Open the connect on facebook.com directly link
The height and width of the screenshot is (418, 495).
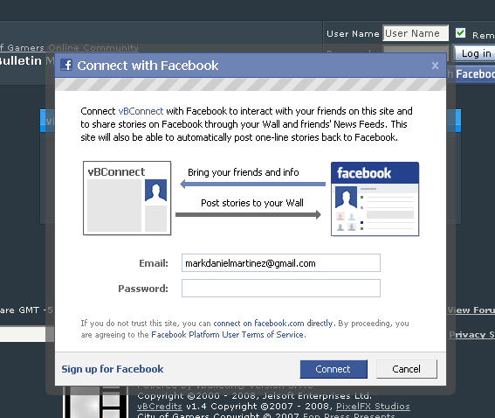[x=273, y=324]
